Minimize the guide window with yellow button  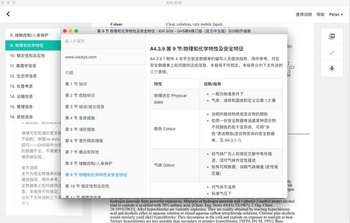click(71, 31)
